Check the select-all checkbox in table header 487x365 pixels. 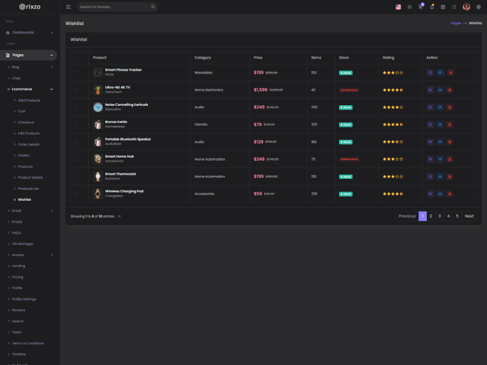(76, 58)
